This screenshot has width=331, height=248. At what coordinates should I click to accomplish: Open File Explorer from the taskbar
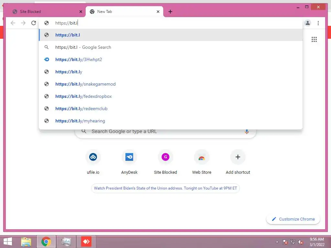pyautogui.click(x=26, y=242)
